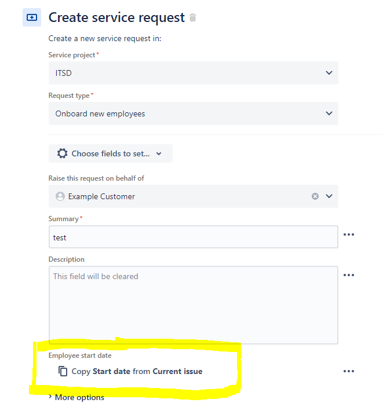Click 'Create a new service request in:' text
This screenshot has width=383, height=403.
pos(105,39)
